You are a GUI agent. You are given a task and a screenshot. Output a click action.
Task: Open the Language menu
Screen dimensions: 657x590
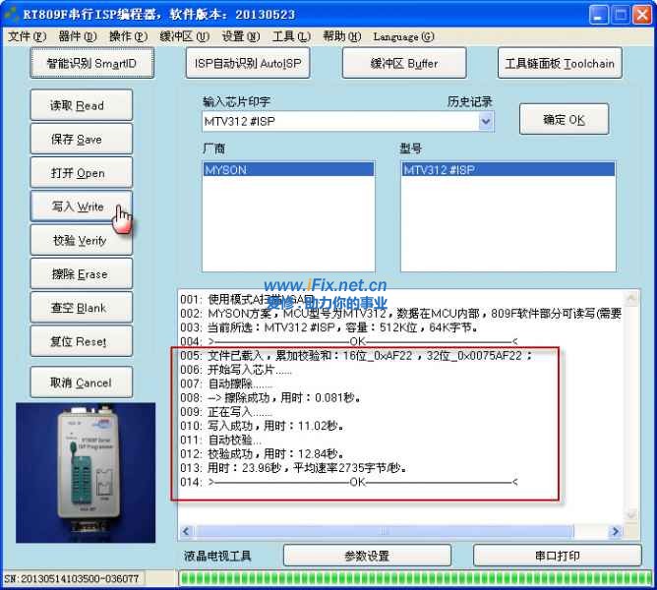pos(403,36)
